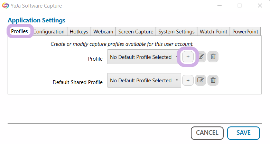The width and height of the screenshot is (270, 144).
Task: Click the SAVE button
Action: pyautogui.click(x=243, y=133)
